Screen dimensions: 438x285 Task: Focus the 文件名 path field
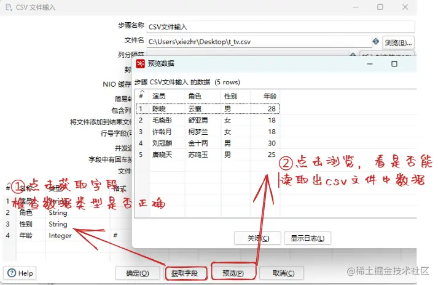(259, 42)
